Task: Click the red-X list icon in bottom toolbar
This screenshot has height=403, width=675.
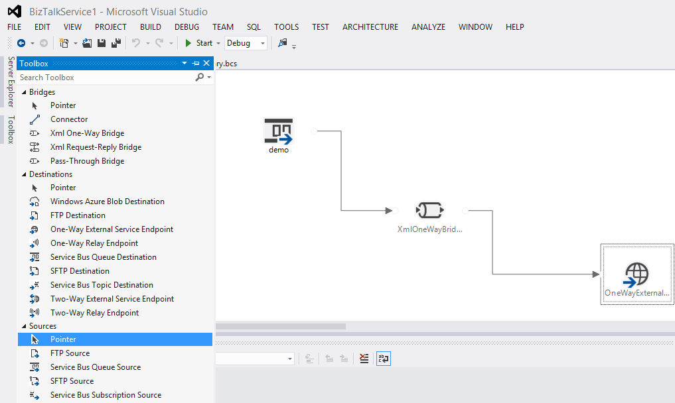Action: coord(364,359)
